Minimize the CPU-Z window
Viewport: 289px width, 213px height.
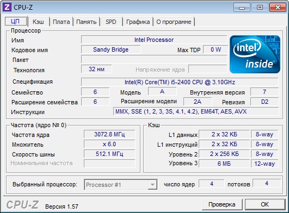pos(242,8)
